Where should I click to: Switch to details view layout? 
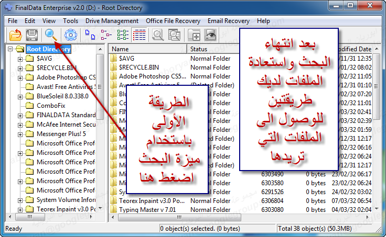[x=140, y=35]
